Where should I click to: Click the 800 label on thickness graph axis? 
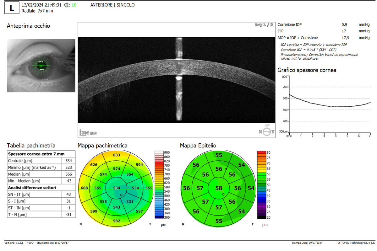coord(284,76)
